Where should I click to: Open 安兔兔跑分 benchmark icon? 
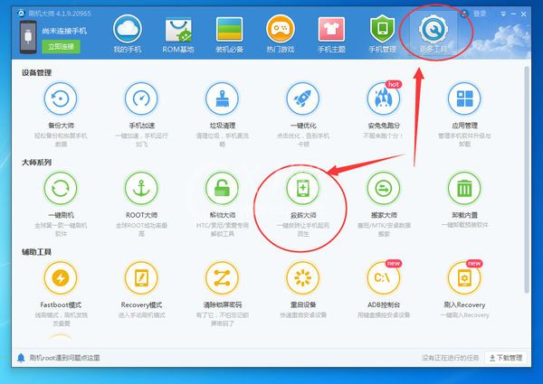[384, 98]
